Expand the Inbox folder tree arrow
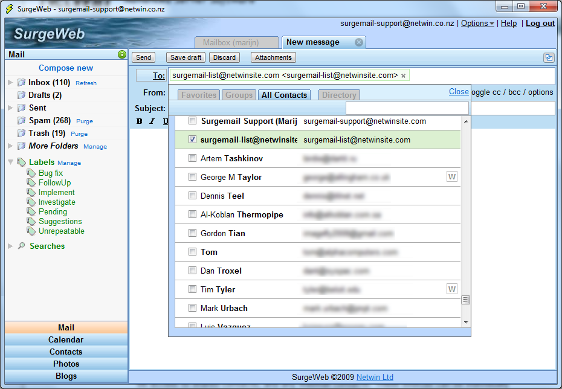Screen dimensions: 562x389 tap(11, 83)
